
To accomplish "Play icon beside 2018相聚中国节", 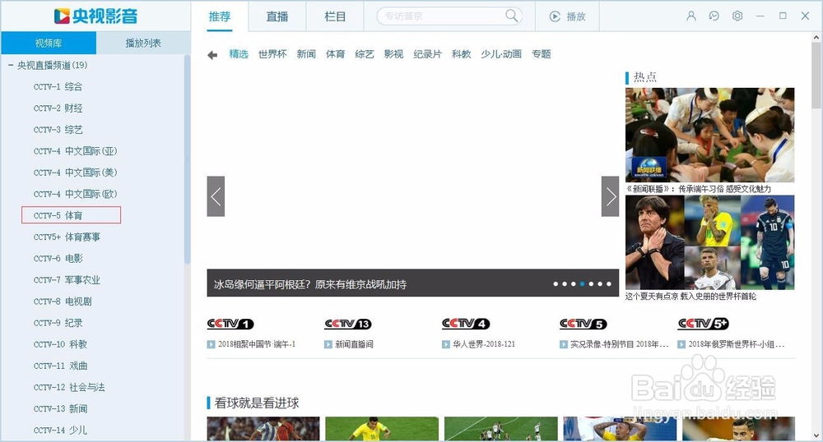I will pos(211,344).
